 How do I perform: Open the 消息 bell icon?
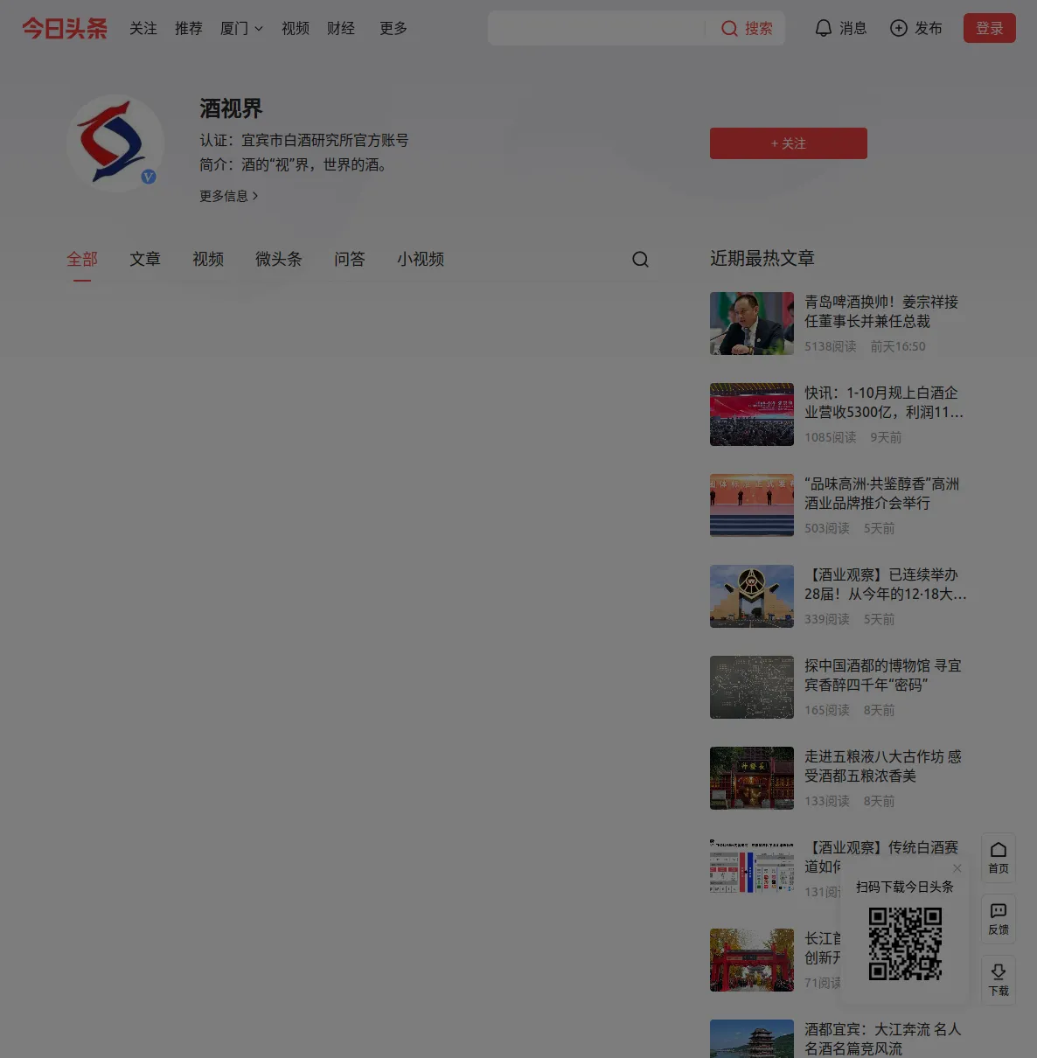tap(823, 28)
